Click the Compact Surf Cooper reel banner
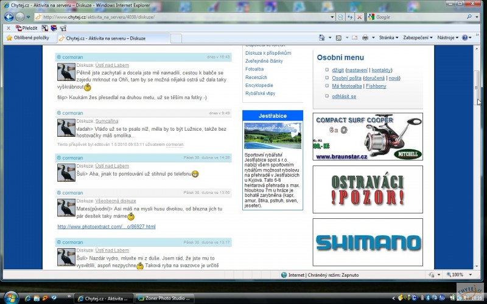 [368, 137]
